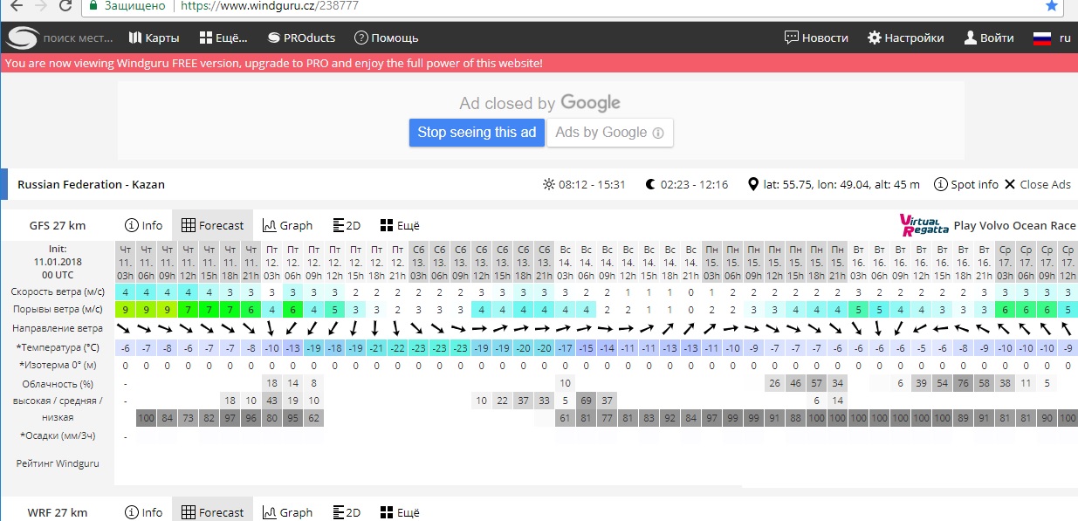Open the Карты maps menu

[x=154, y=38]
